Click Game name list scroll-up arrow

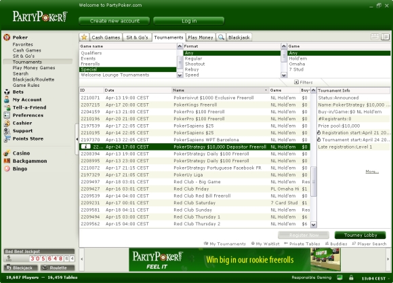pos(180,46)
